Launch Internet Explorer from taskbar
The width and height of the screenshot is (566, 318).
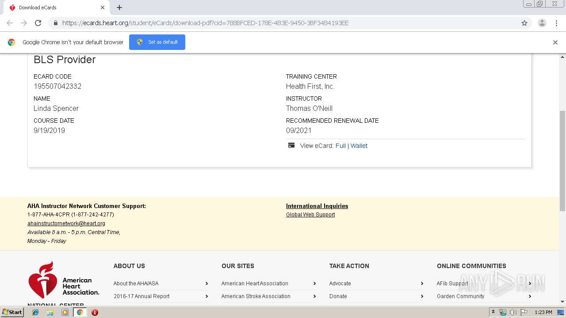click(x=35, y=312)
